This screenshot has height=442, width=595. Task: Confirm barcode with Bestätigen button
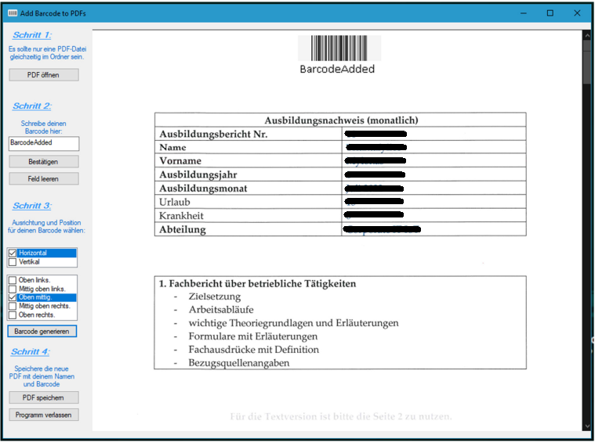pos(44,162)
